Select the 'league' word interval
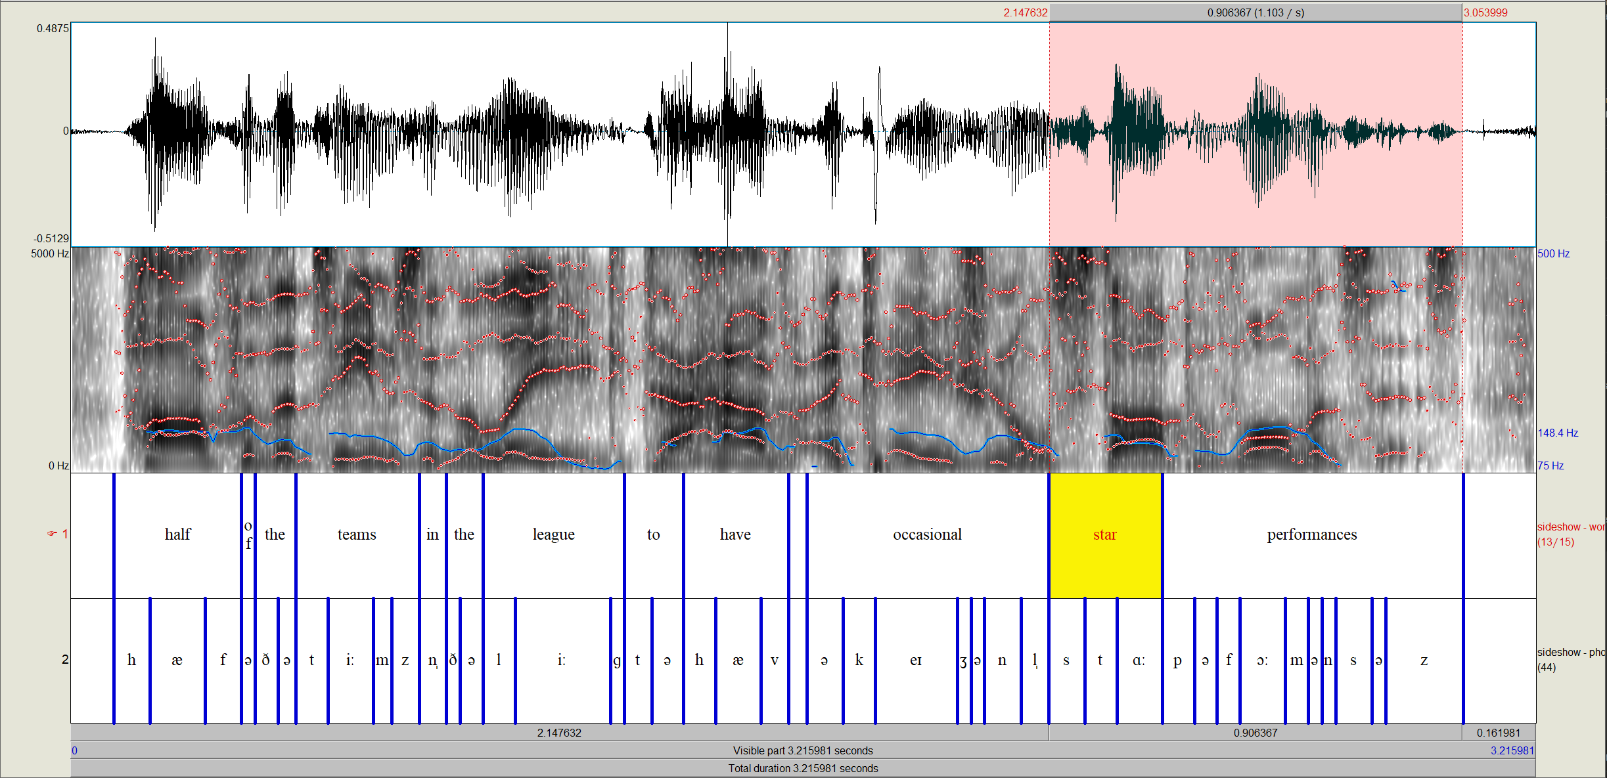1607x778 pixels. tap(553, 535)
